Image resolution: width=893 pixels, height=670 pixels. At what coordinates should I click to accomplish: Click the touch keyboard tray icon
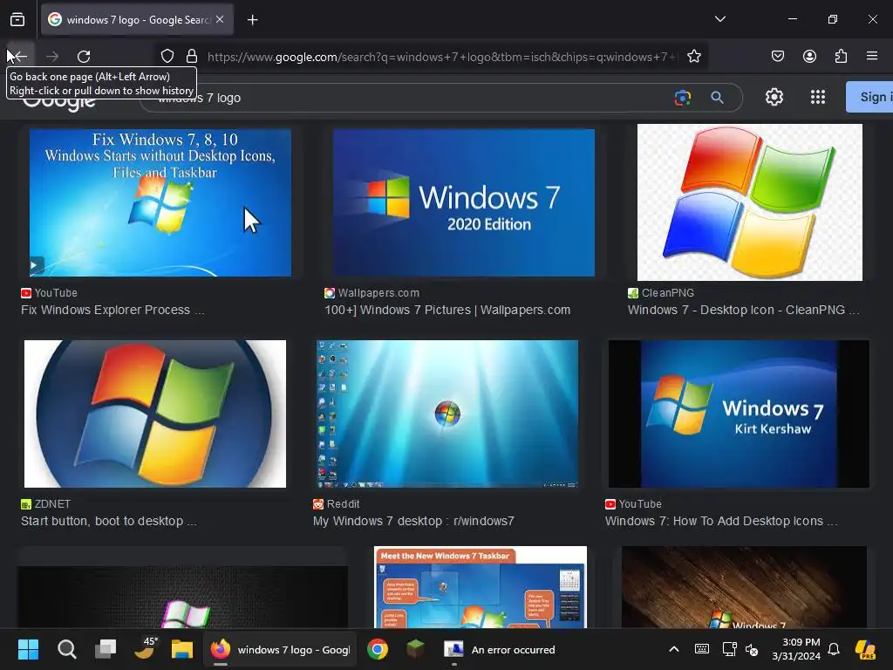(702, 649)
